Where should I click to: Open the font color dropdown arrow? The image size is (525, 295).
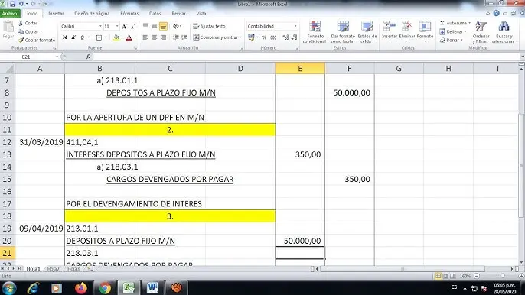(x=135, y=37)
